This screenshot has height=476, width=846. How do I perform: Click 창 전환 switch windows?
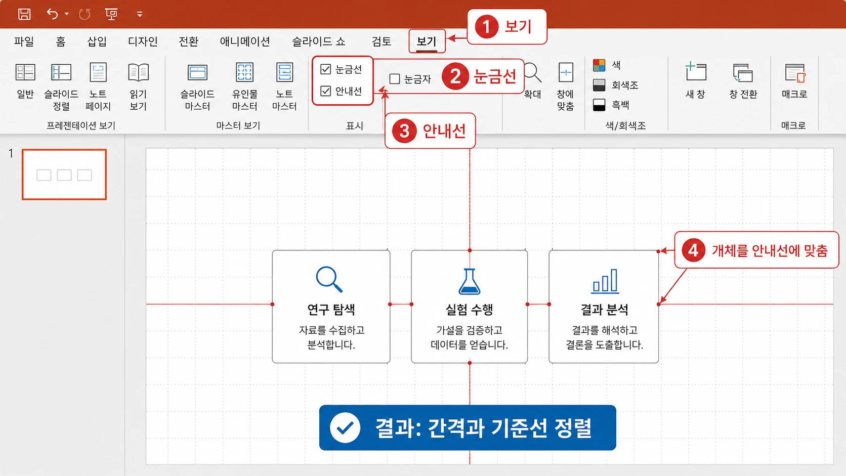tap(743, 81)
